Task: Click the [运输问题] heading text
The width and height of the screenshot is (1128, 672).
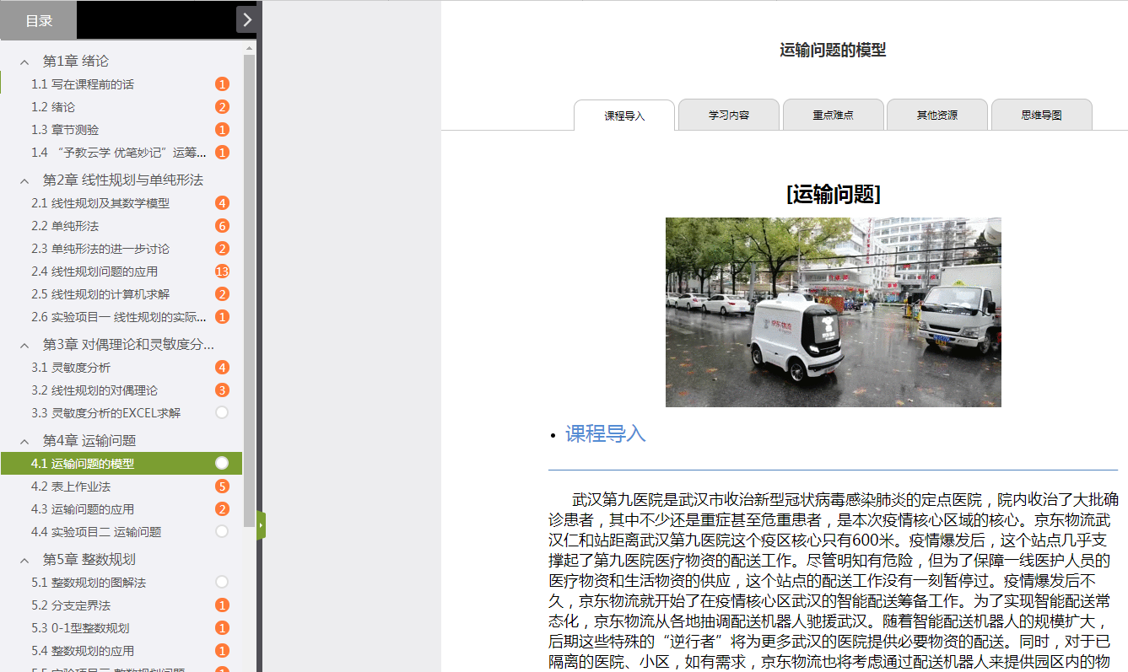Action: click(834, 195)
